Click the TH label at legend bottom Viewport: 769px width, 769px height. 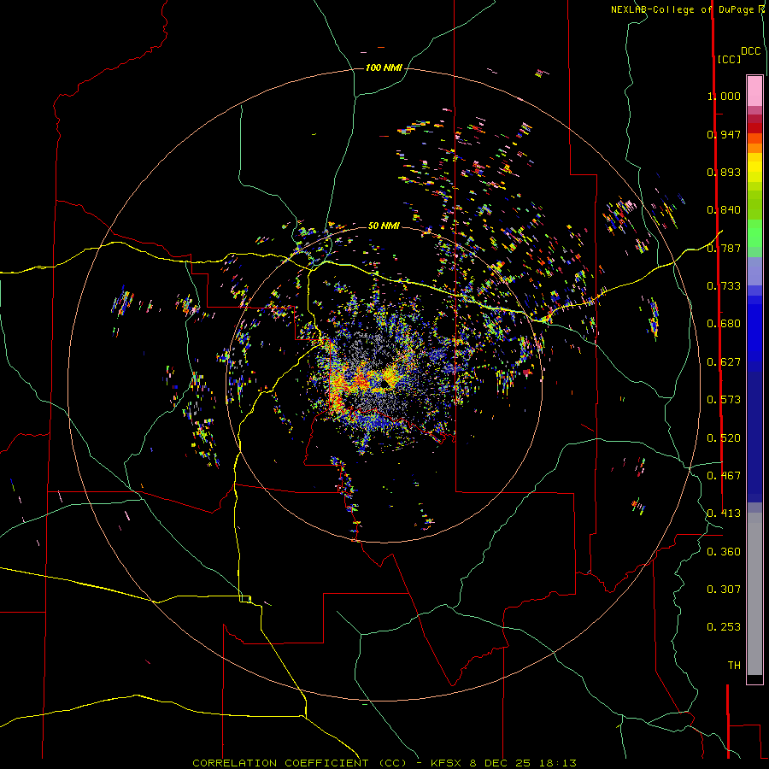734,666
